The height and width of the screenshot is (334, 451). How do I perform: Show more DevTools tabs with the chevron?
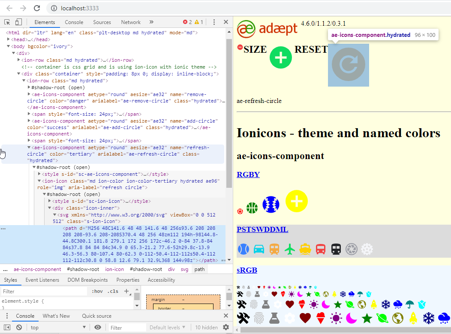tap(151, 22)
